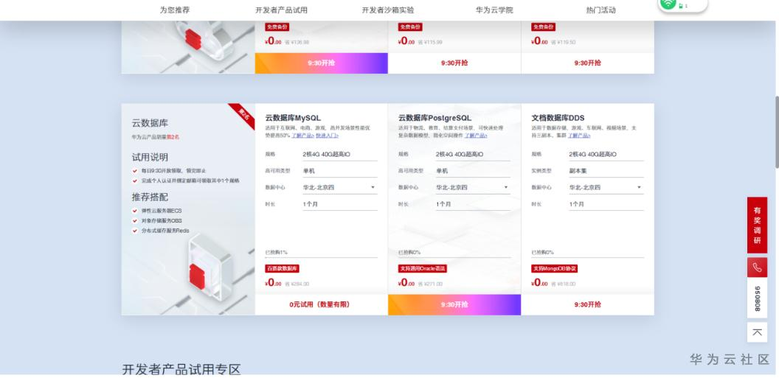Viewport: 779px width, 378px height.
Task: Click the 推荐搭配 heading
Action: pyautogui.click(x=150, y=197)
